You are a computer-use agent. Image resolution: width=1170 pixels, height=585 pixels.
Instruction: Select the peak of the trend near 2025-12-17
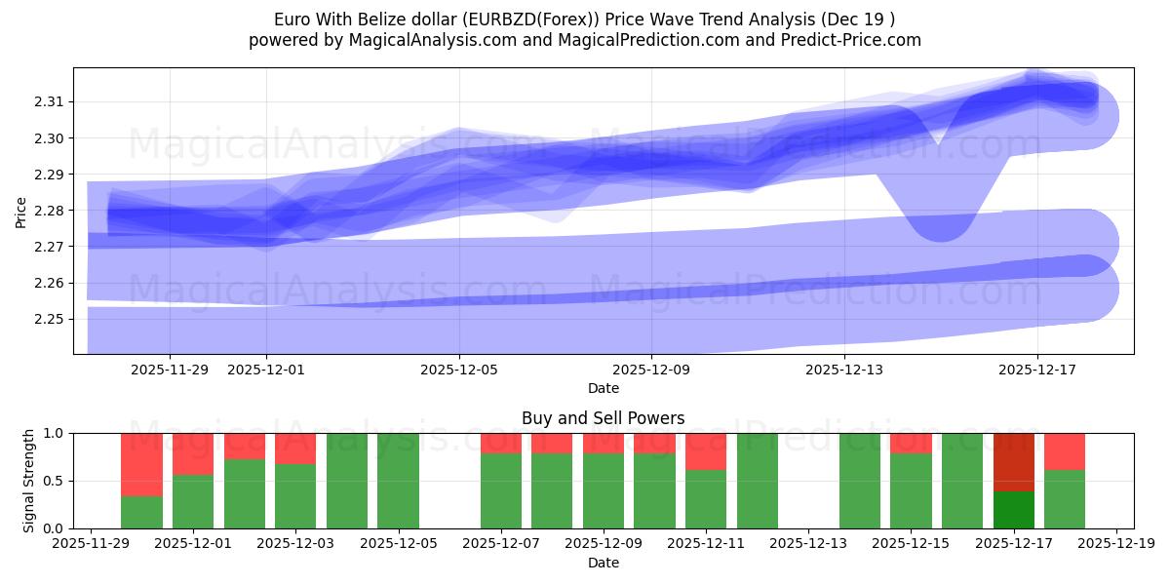coord(1038,83)
